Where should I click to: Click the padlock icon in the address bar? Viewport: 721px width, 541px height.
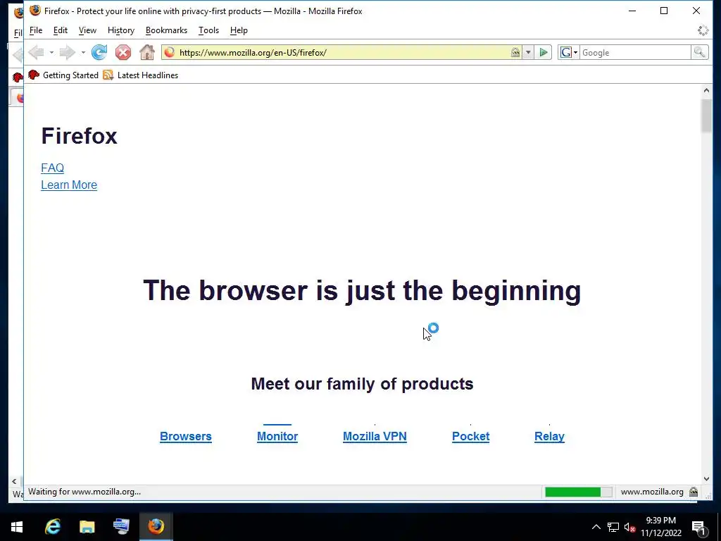click(515, 52)
